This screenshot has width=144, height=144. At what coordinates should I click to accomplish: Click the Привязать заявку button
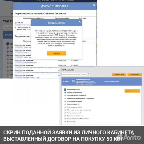(119, 74)
